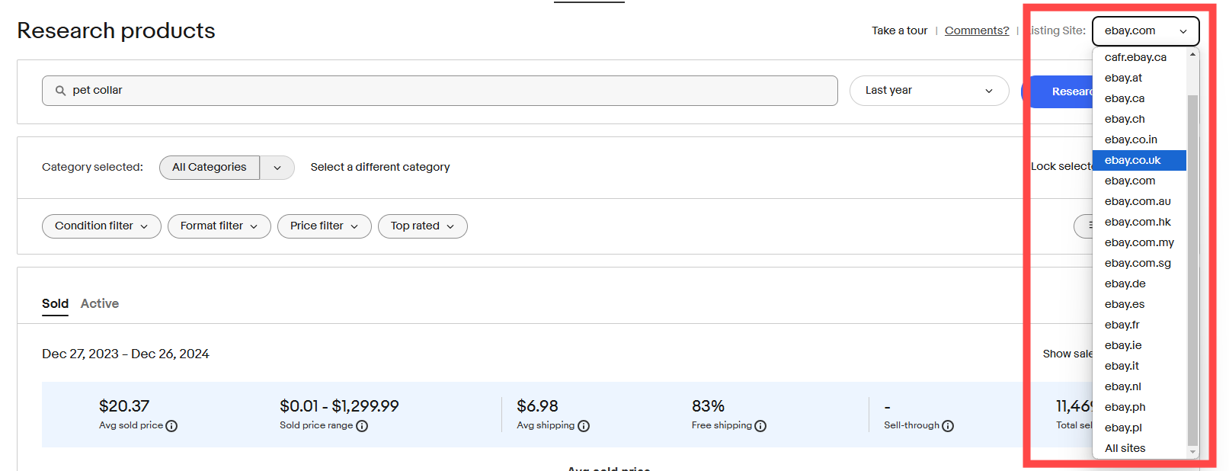Open the Format filter dropdown
The width and height of the screenshot is (1229, 471).
(x=219, y=226)
